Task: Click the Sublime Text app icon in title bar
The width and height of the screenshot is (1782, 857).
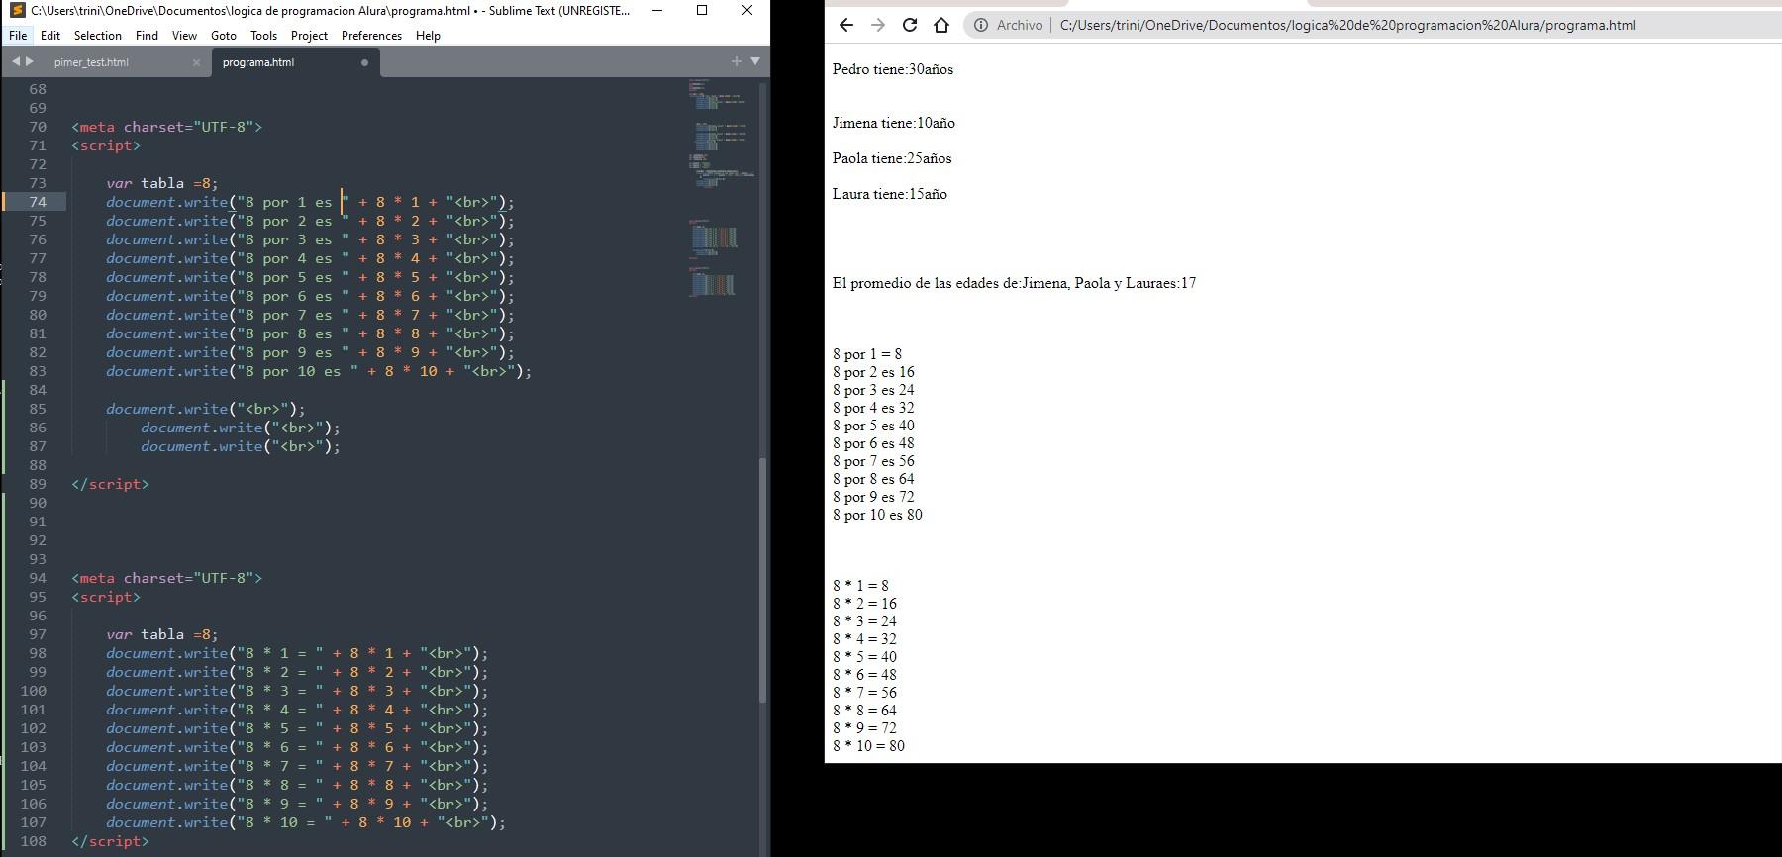Action: pyautogui.click(x=17, y=10)
